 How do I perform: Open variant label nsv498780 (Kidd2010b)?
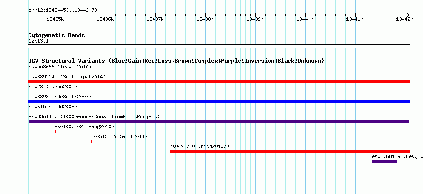[199, 146]
